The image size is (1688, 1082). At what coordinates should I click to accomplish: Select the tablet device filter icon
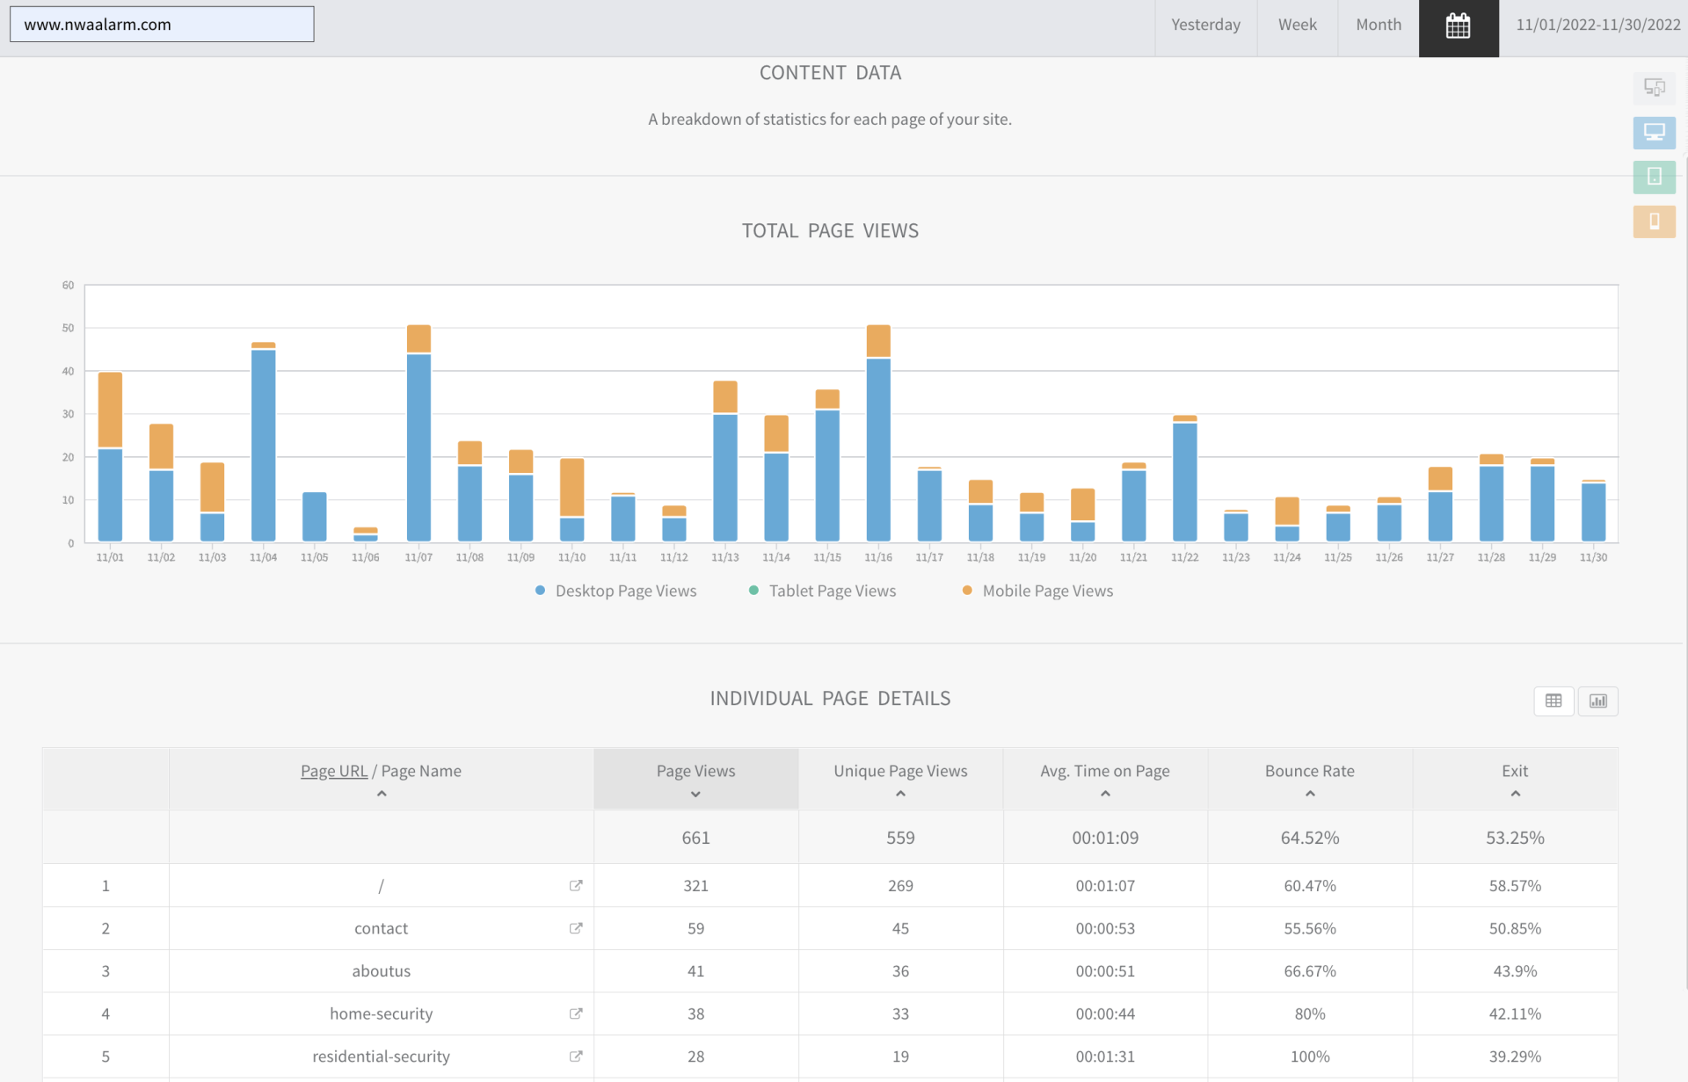point(1654,177)
